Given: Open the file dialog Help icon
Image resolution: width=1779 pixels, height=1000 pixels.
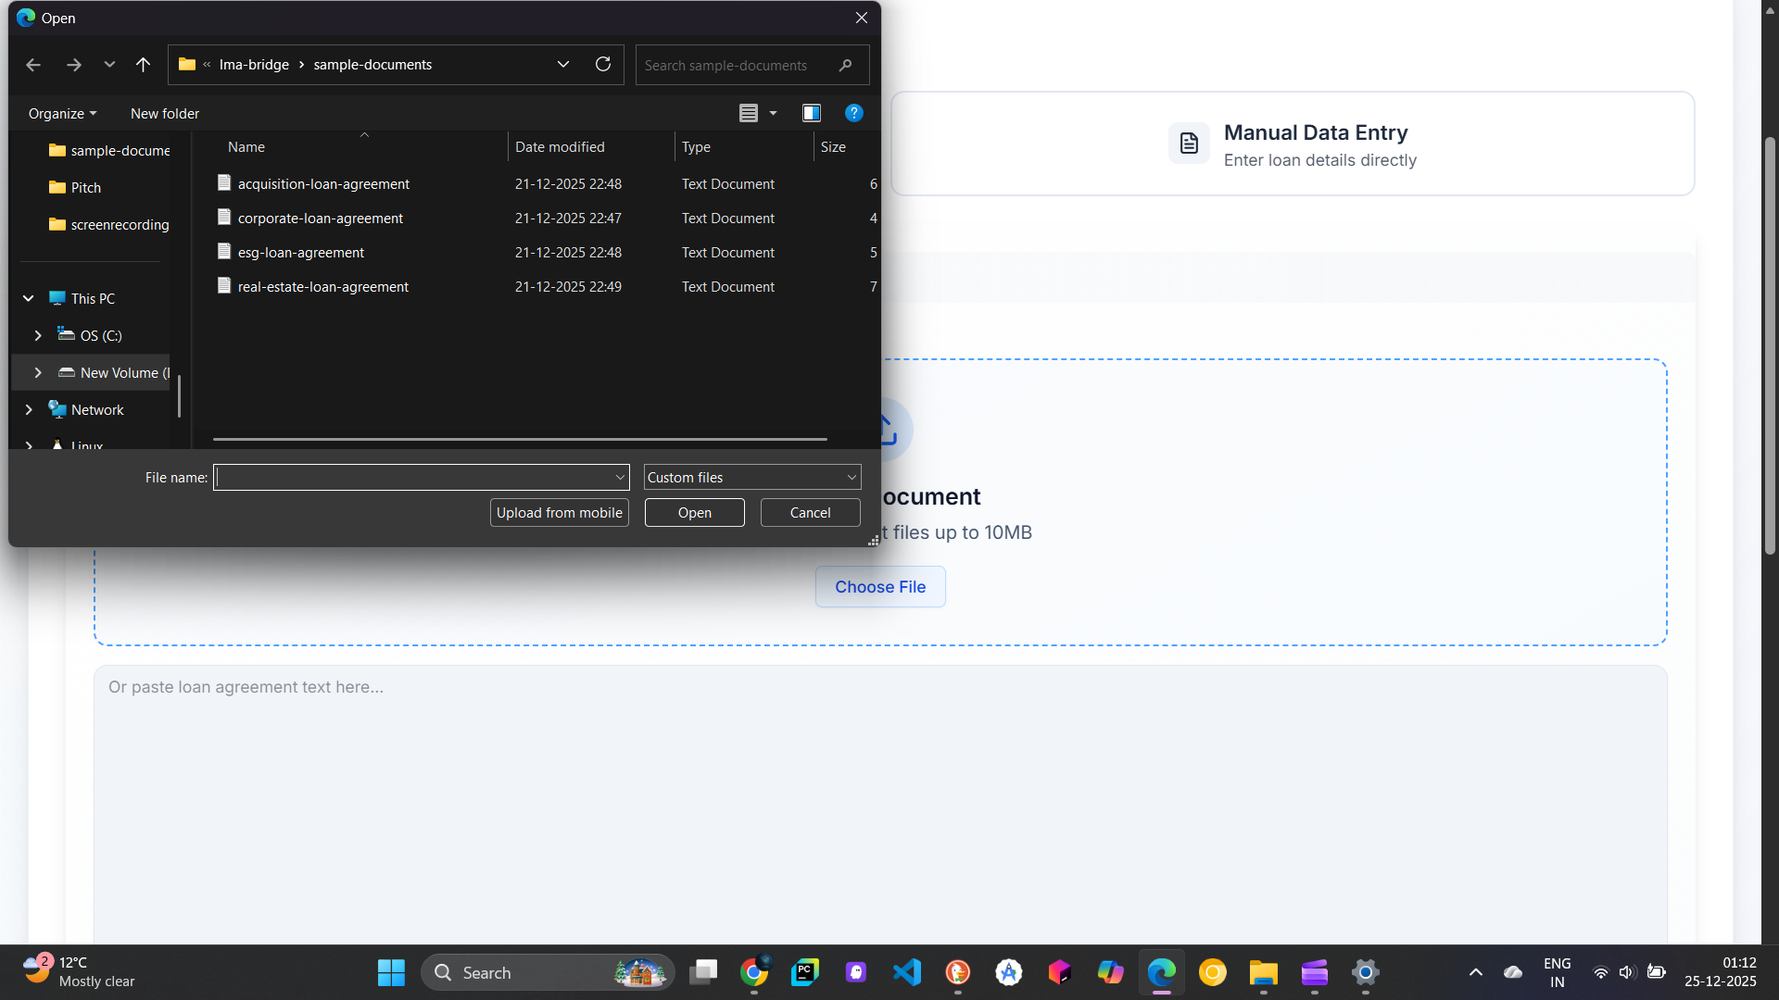Looking at the screenshot, I should [x=853, y=113].
